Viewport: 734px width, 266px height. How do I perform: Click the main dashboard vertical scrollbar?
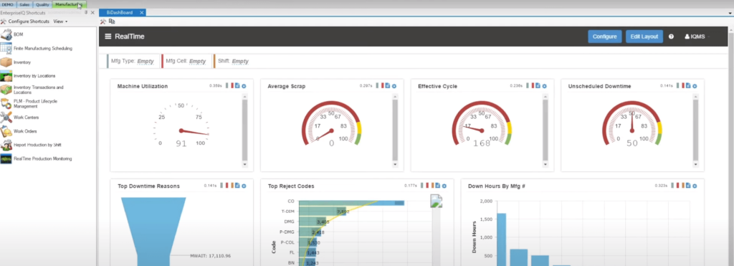(x=730, y=150)
